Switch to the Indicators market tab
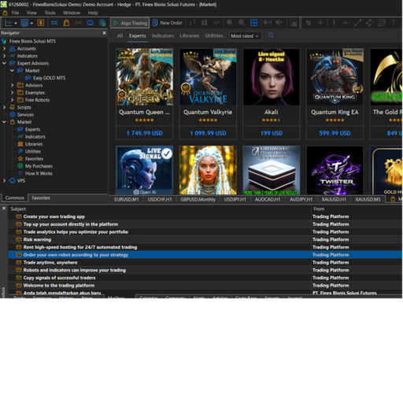Image resolution: width=403 pixels, height=403 pixels. (x=163, y=35)
